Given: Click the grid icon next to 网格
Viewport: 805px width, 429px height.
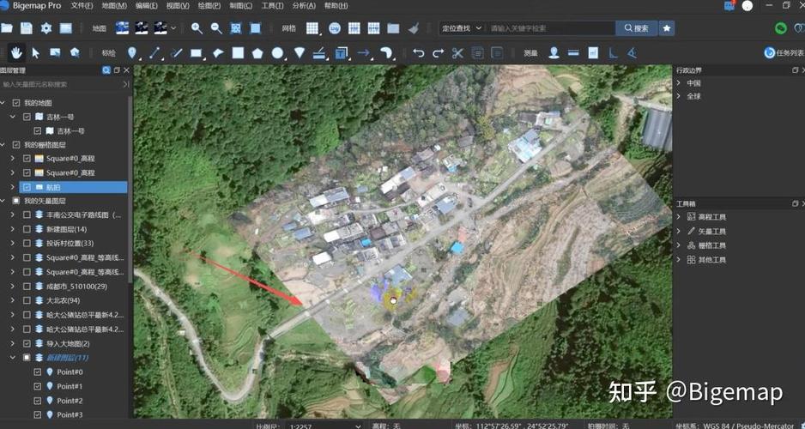Looking at the screenshot, I should (312, 28).
